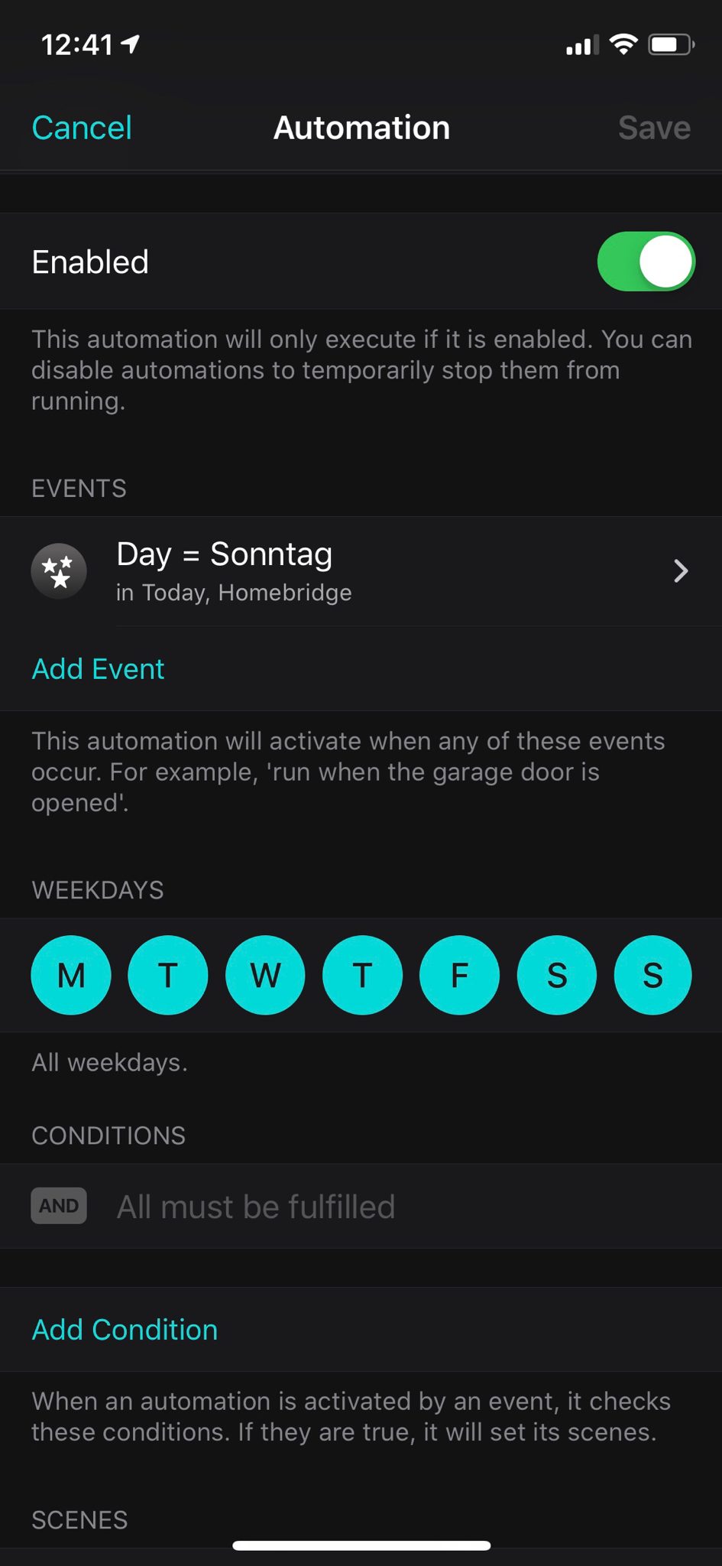The height and width of the screenshot is (1566, 722).
Task: Tap the Wi-Fi status icon
Action: pyautogui.click(x=623, y=45)
